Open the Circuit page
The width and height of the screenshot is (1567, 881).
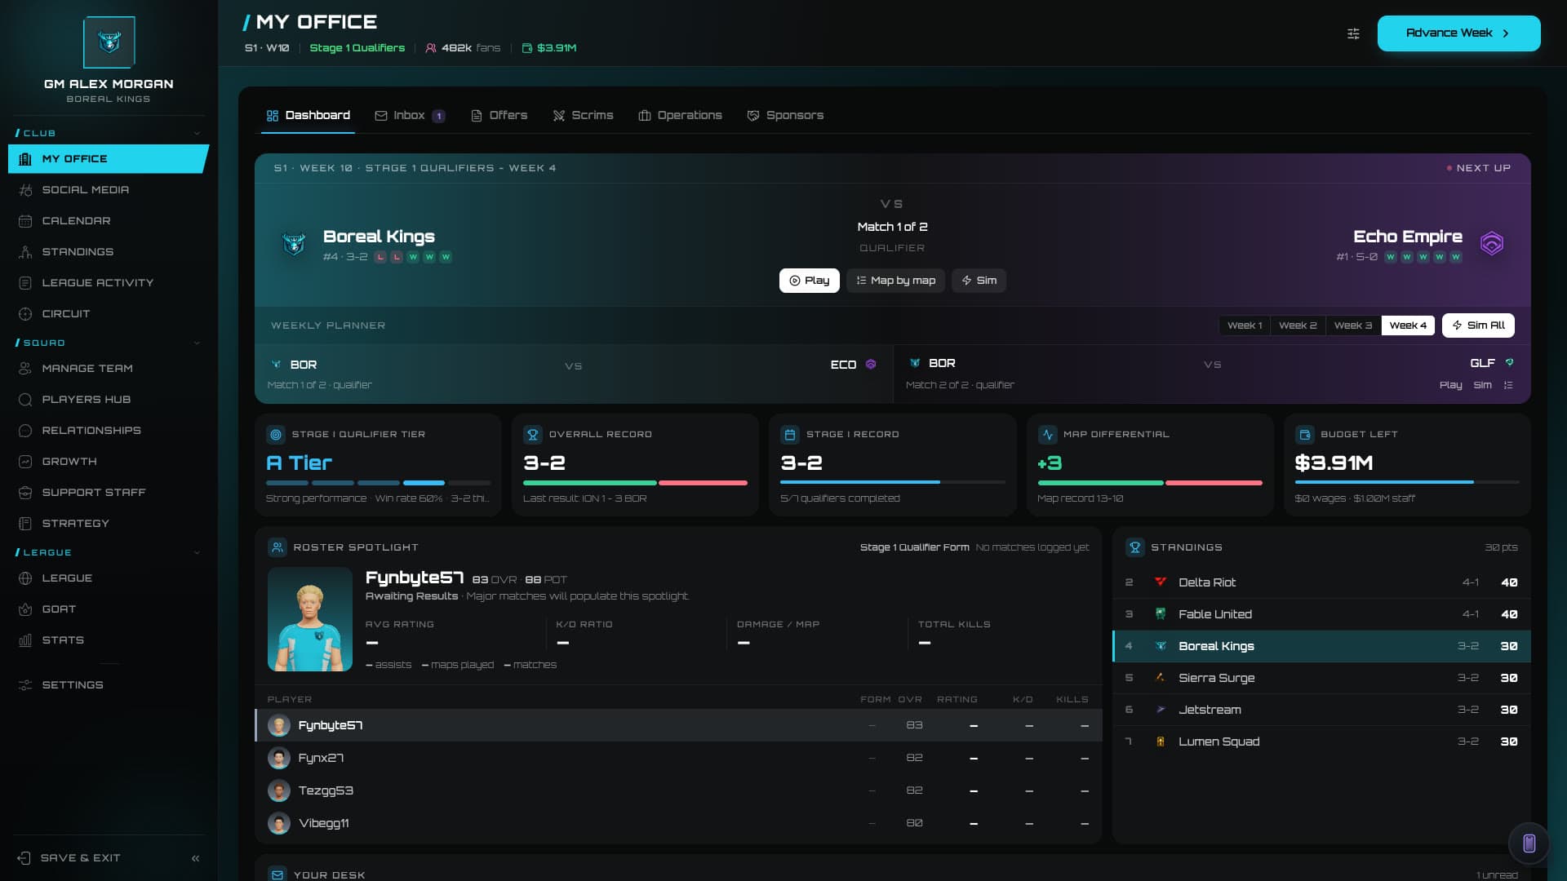coord(109,314)
